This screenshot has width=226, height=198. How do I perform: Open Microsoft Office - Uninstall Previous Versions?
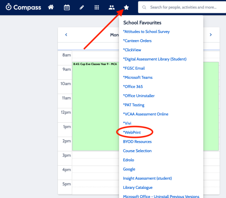click(x=161, y=196)
